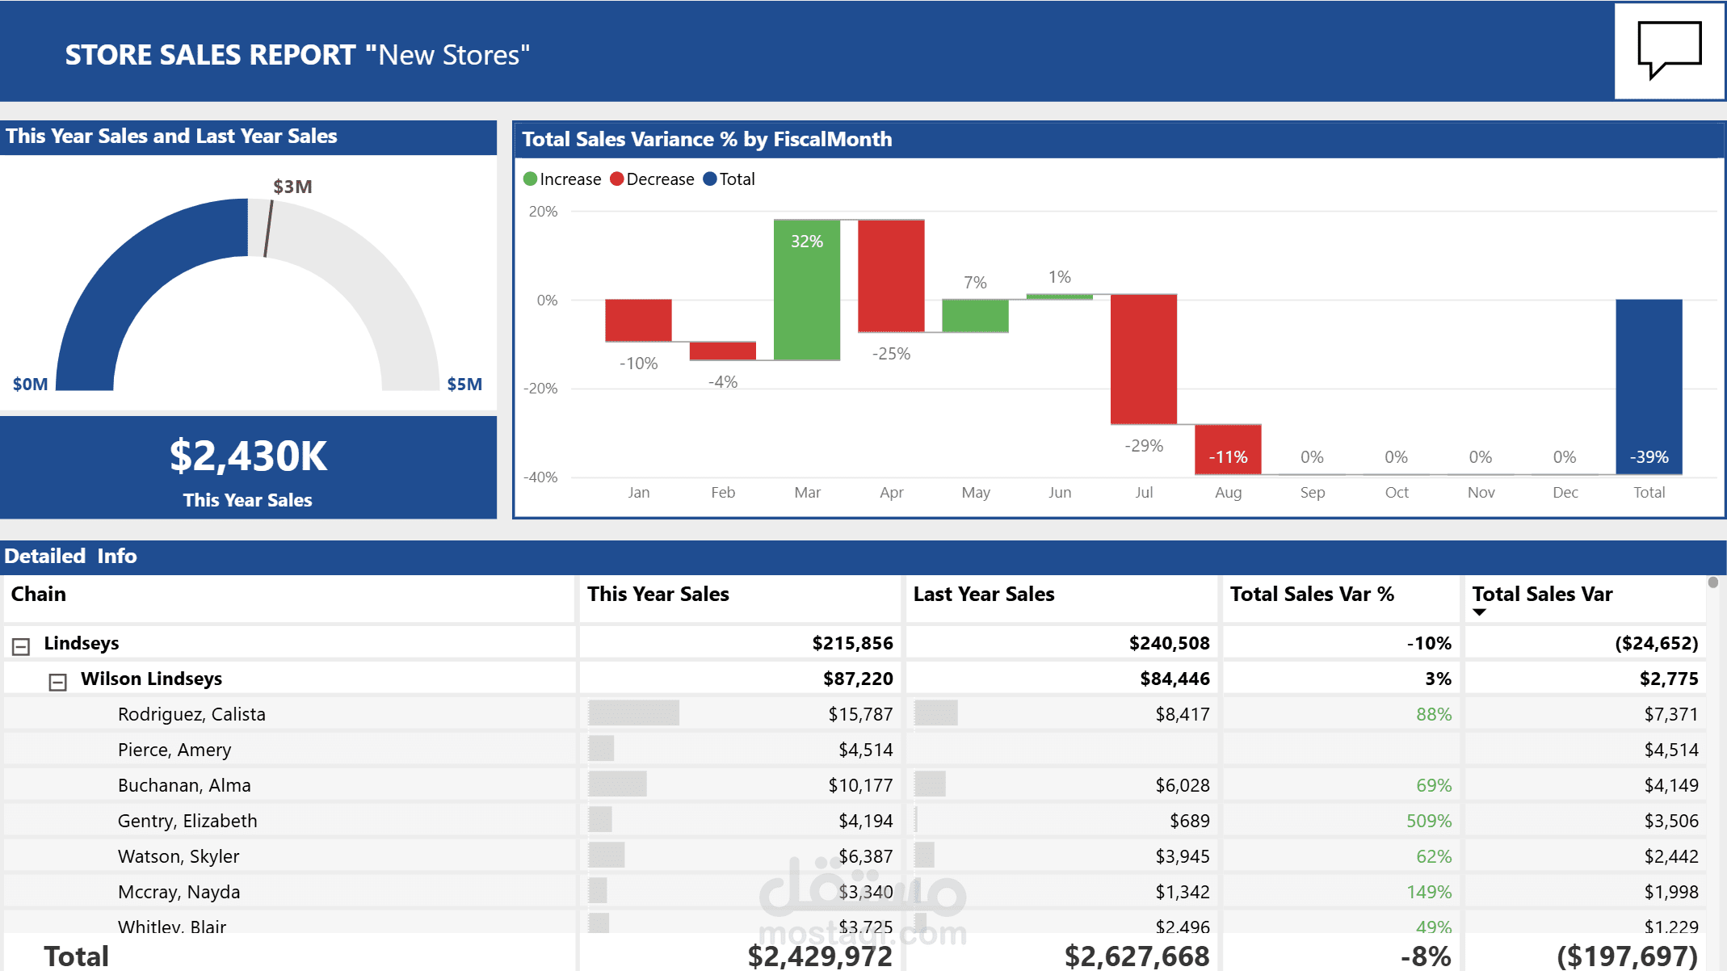Click the red Decrease legend dot

(x=617, y=179)
